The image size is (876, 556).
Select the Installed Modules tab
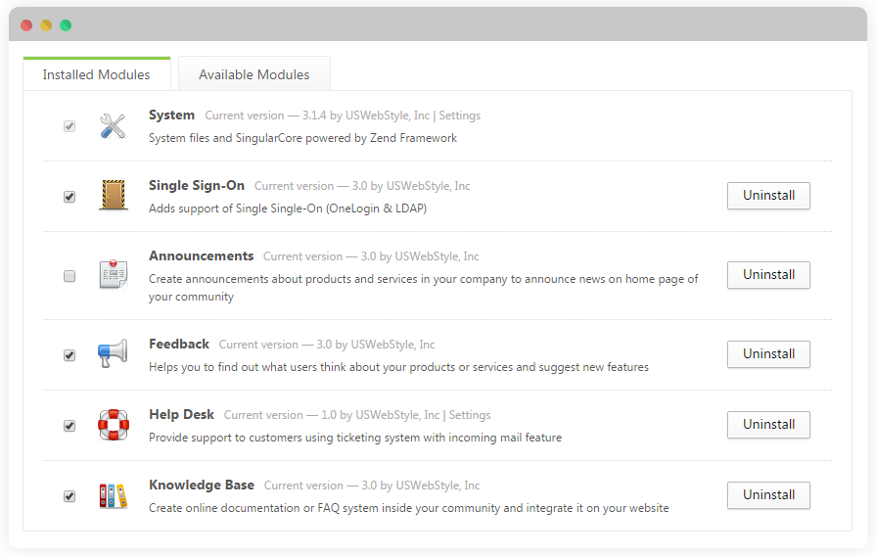(x=97, y=73)
